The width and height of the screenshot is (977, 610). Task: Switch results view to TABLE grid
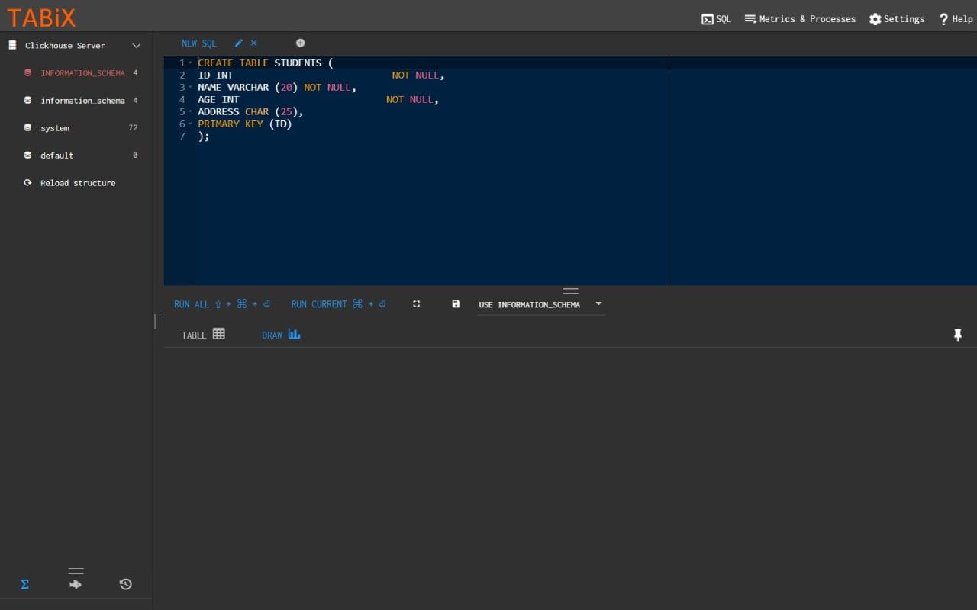(x=202, y=335)
